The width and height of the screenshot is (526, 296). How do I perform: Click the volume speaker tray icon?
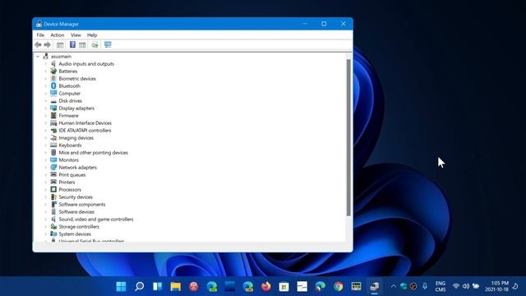click(466, 286)
